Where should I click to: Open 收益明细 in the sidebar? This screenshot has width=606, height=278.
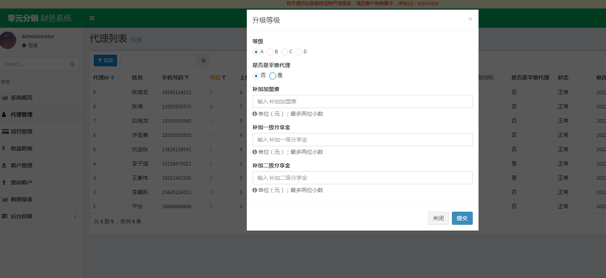pyautogui.click(x=22, y=148)
